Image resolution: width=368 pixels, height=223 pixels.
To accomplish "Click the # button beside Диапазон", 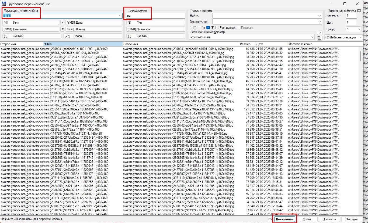I will pos(62,29).
